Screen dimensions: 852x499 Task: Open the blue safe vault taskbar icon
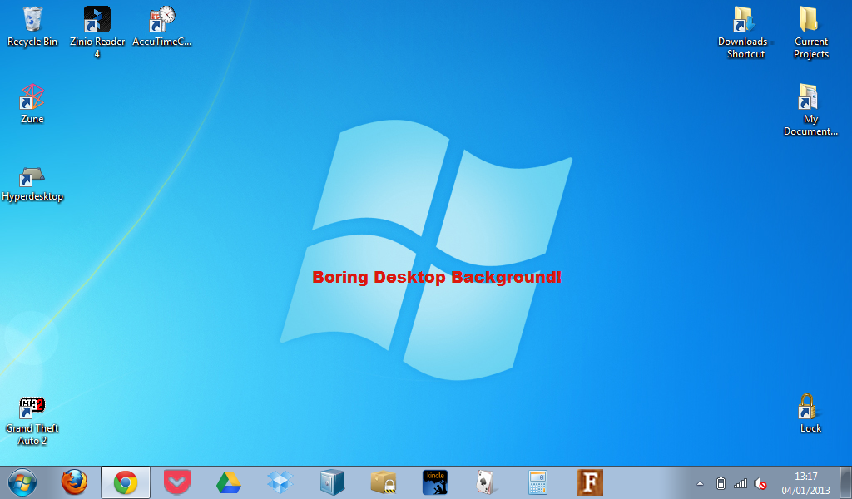coord(332,482)
